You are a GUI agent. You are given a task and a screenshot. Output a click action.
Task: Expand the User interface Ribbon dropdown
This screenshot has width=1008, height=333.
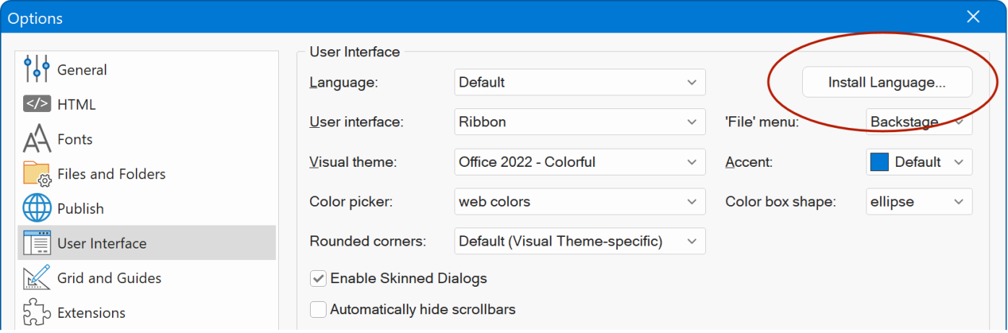580,122
